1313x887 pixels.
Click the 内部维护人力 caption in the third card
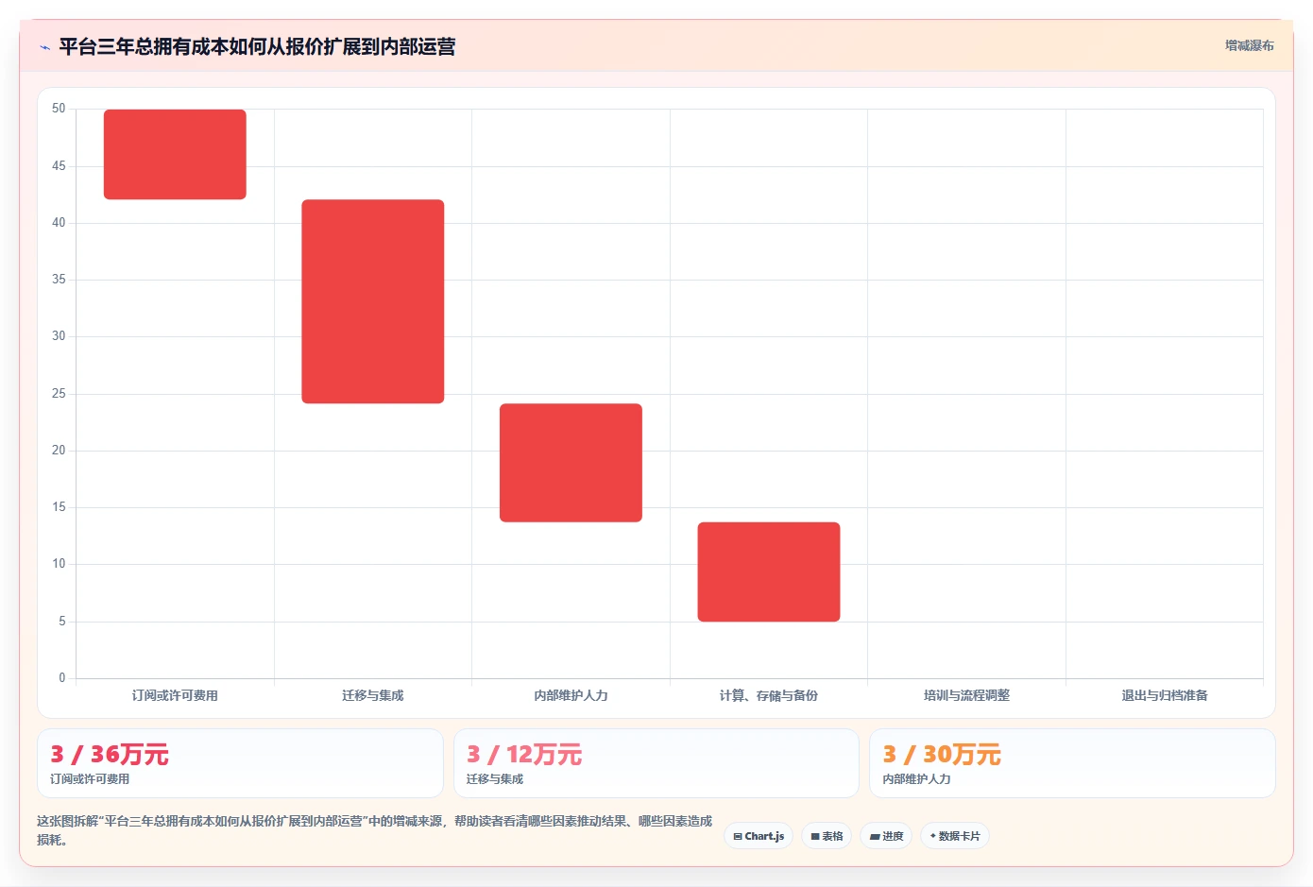click(916, 779)
